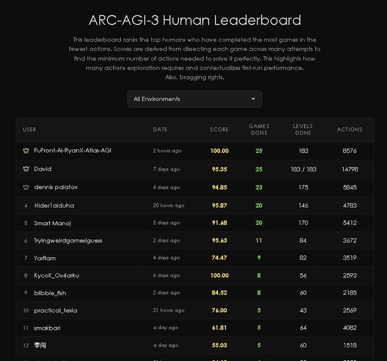Click the gold crown beside FuFront-AI-RyanX-Atlas-AGI

[x=26, y=150]
